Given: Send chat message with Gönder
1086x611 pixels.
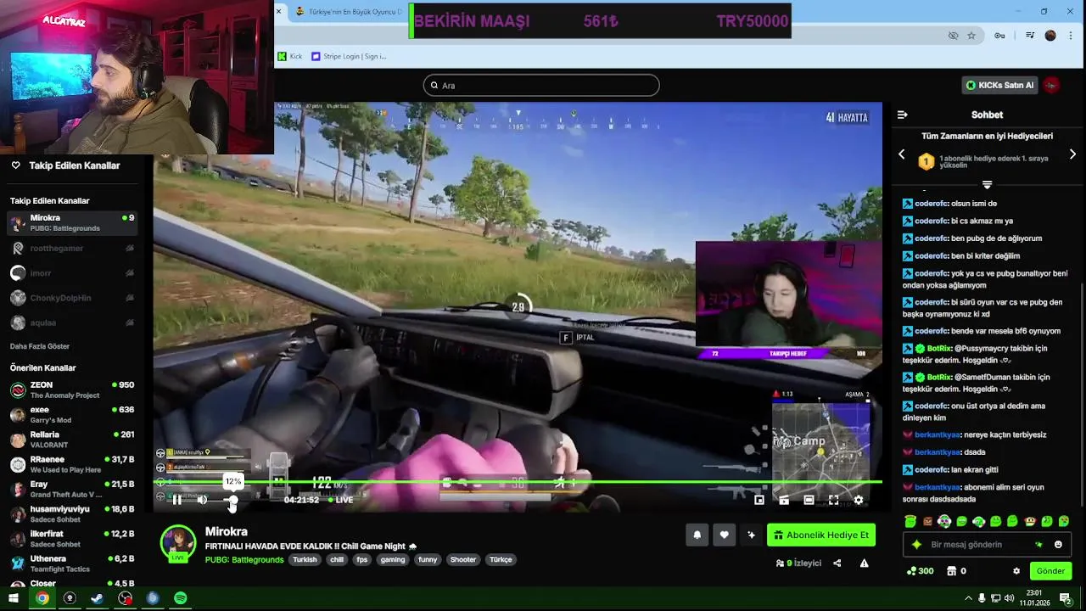Looking at the screenshot, I should point(1050,571).
